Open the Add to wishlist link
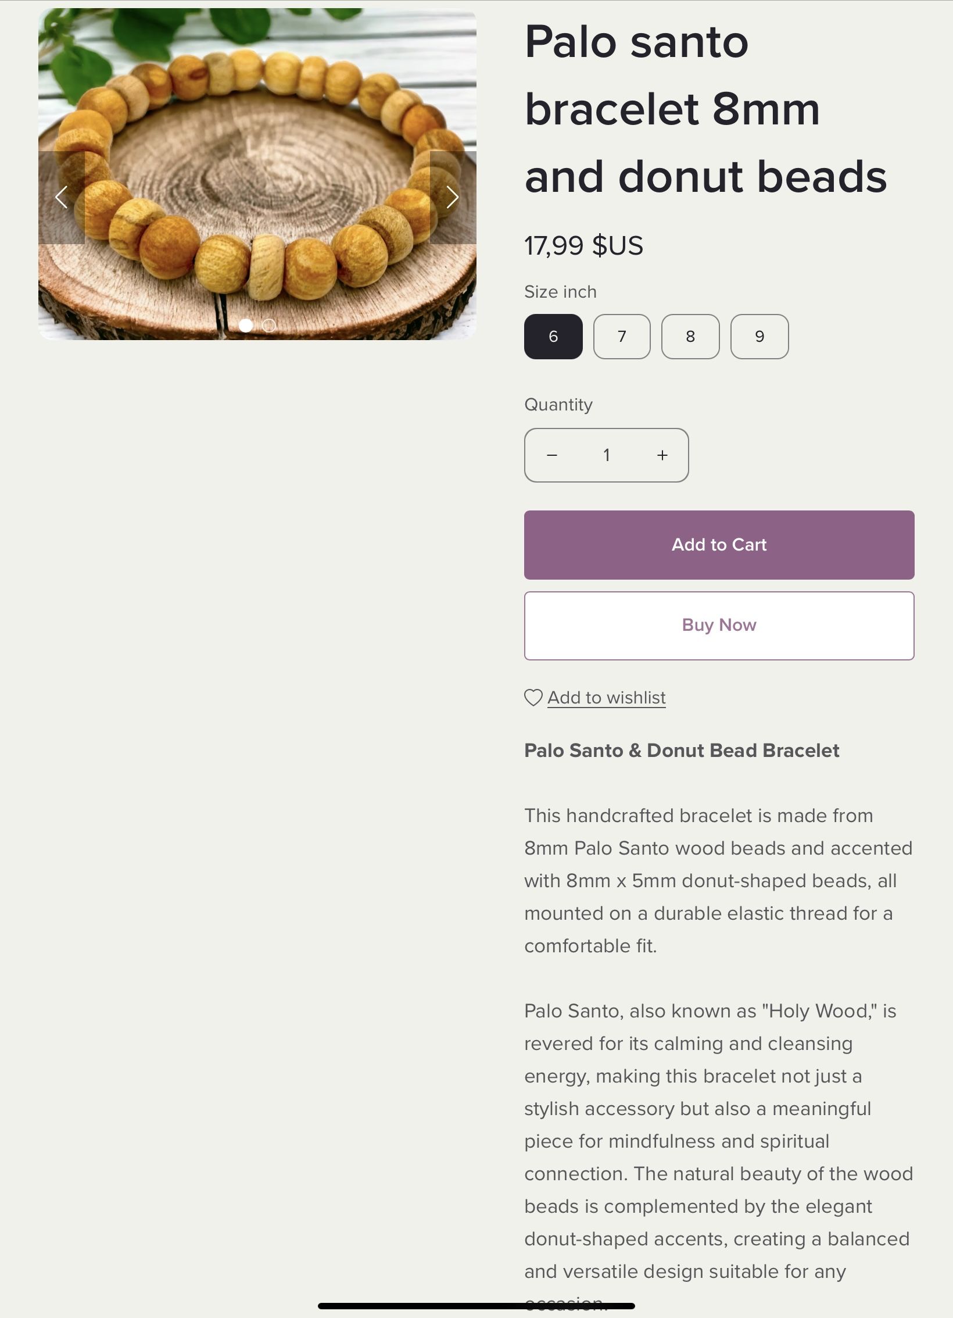 (x=606, y=698)
